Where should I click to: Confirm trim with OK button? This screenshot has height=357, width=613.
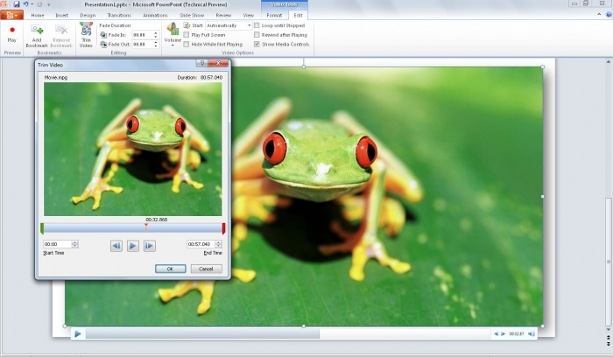coord(170,269)
